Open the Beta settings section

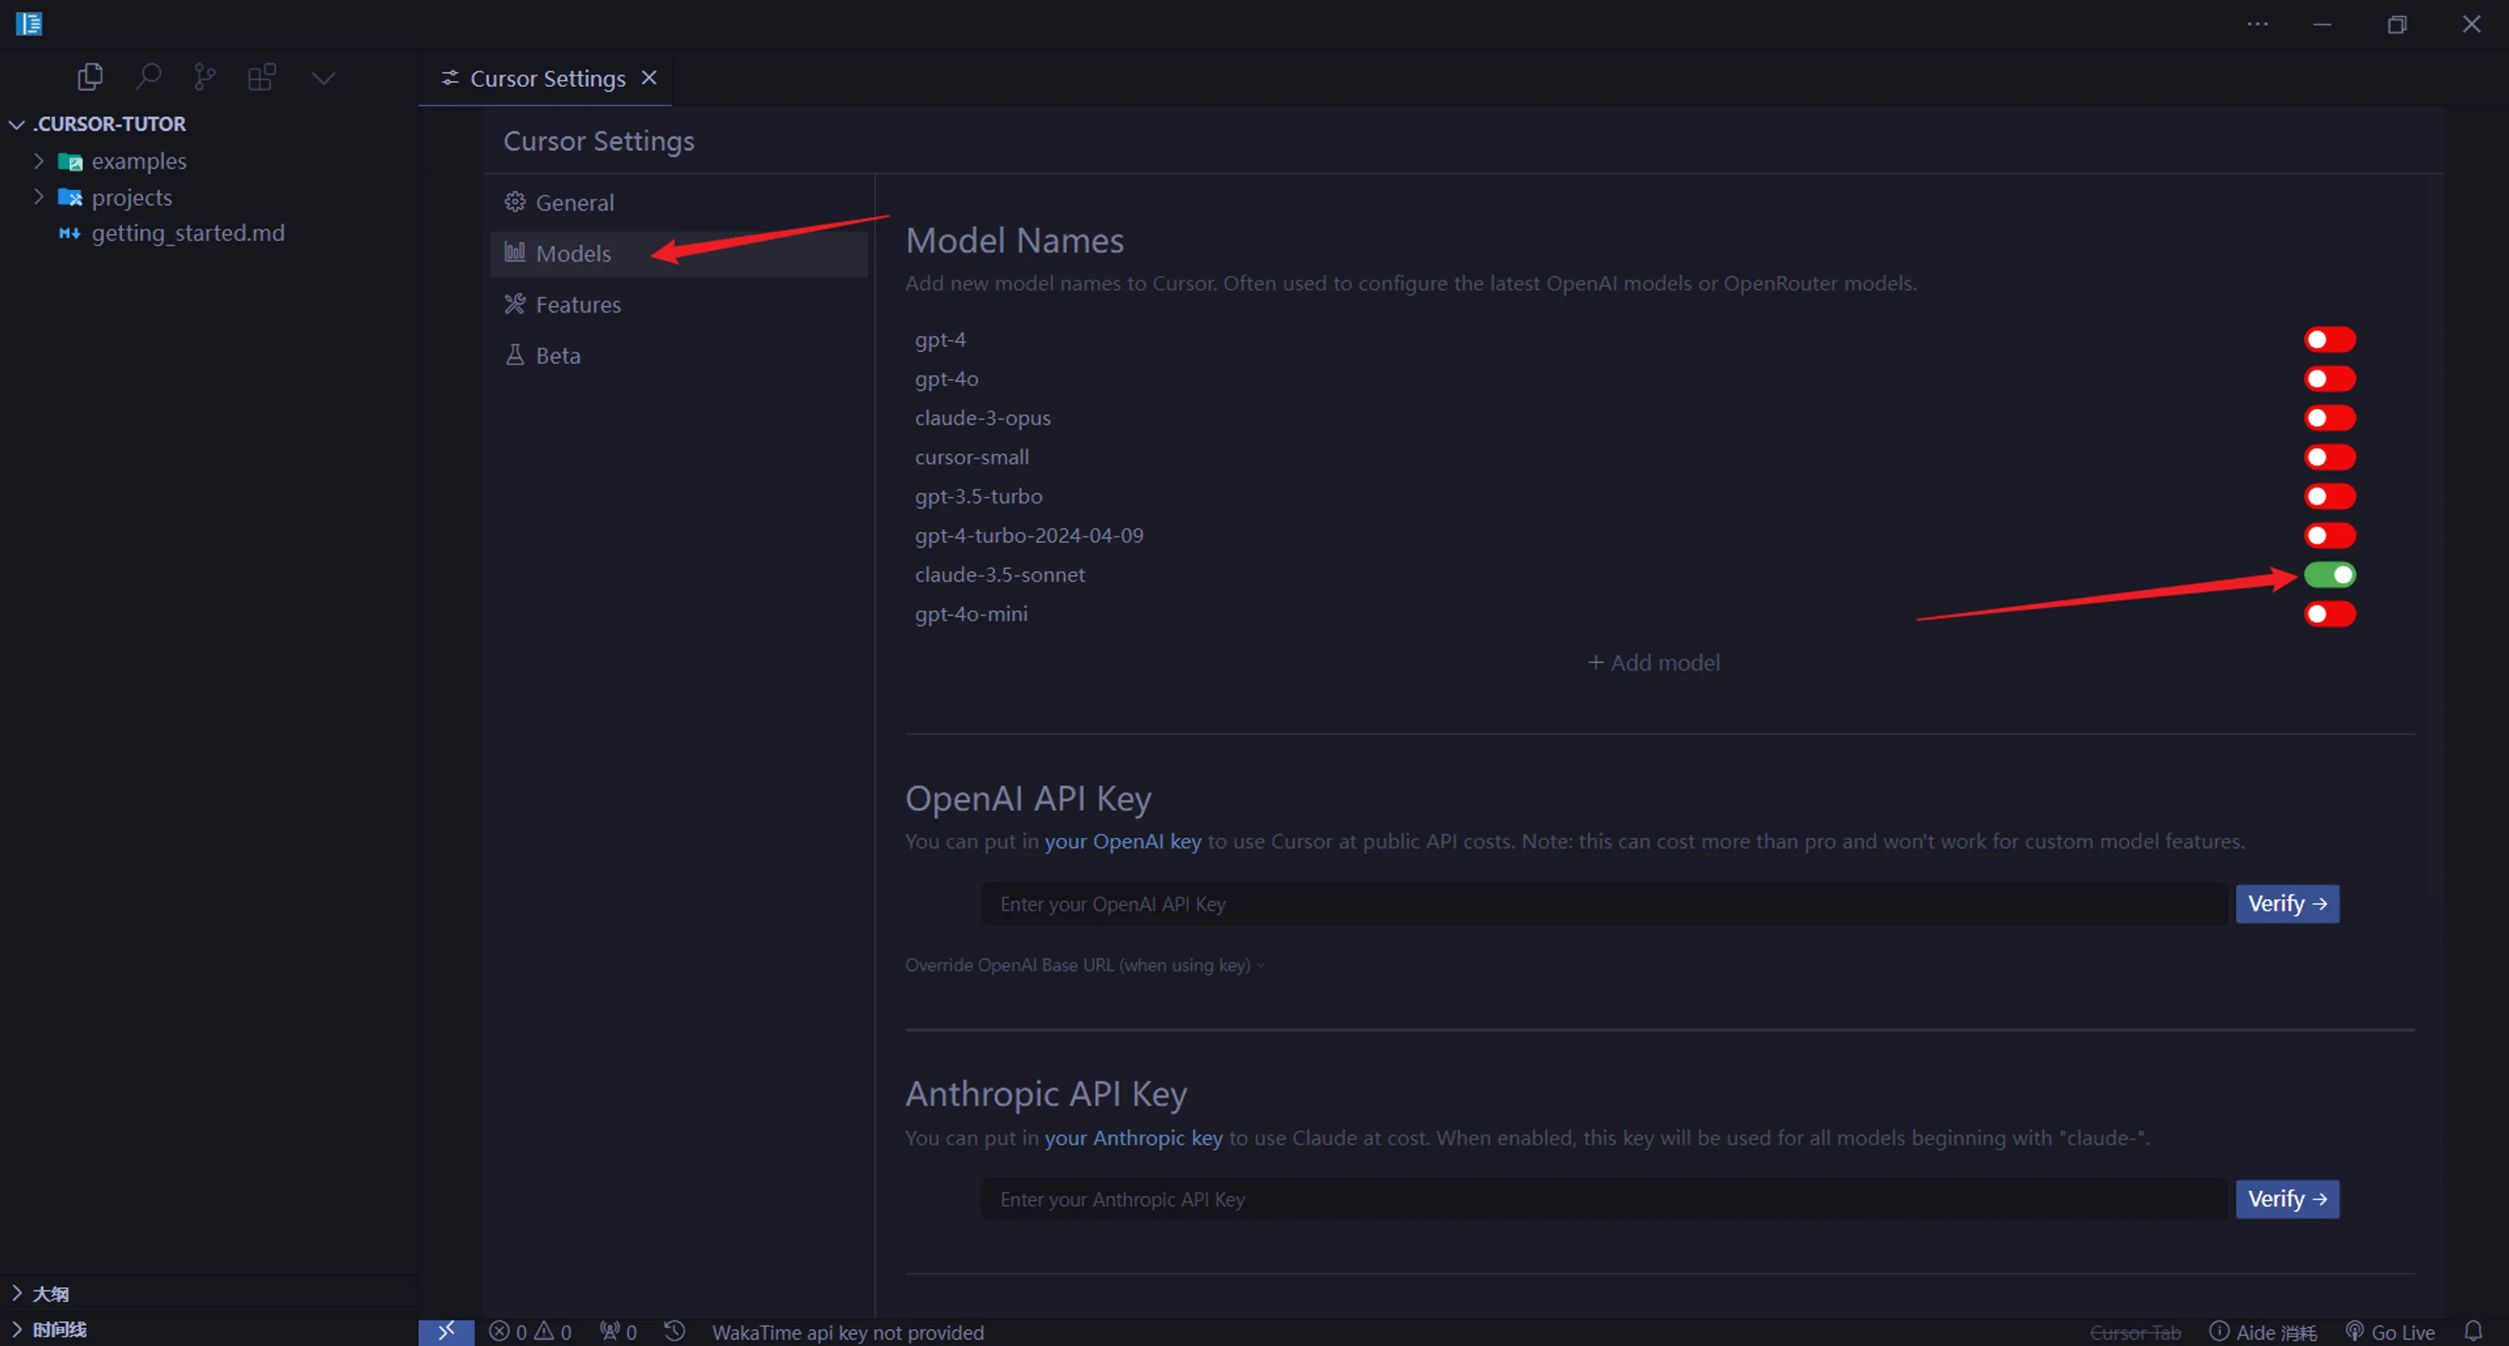[x=557, y=355]
